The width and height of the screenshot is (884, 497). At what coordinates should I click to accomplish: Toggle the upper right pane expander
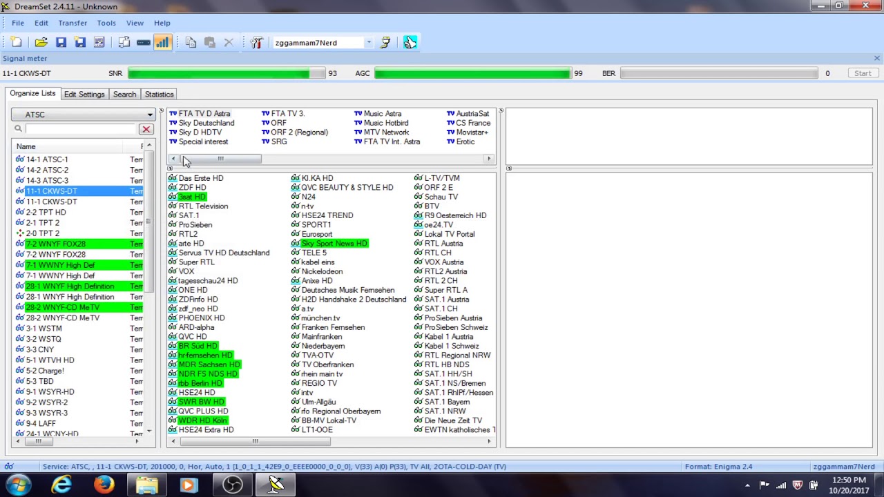(501, 111)
